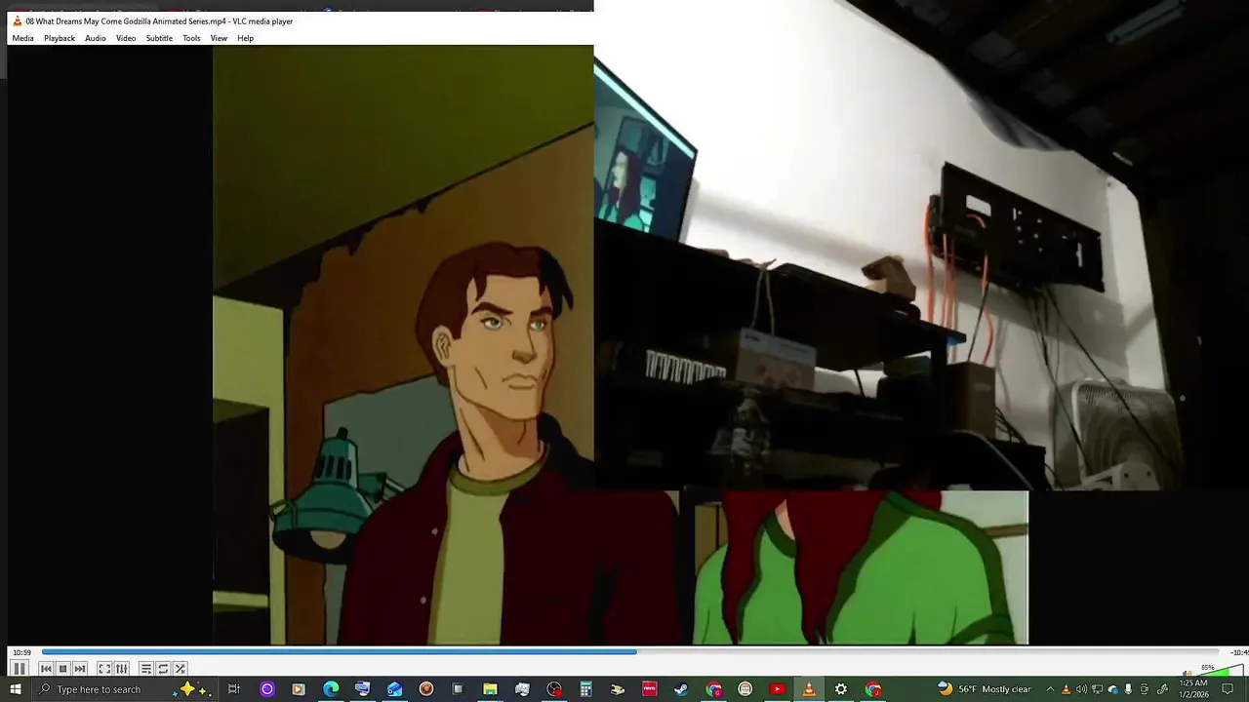Click the VLC cone taskbar button
This screenshot has width=1249, height=702.
(809, 689)
